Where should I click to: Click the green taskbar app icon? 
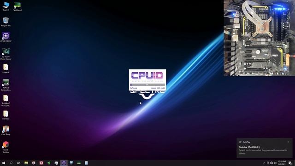click(x=49, y=163)
